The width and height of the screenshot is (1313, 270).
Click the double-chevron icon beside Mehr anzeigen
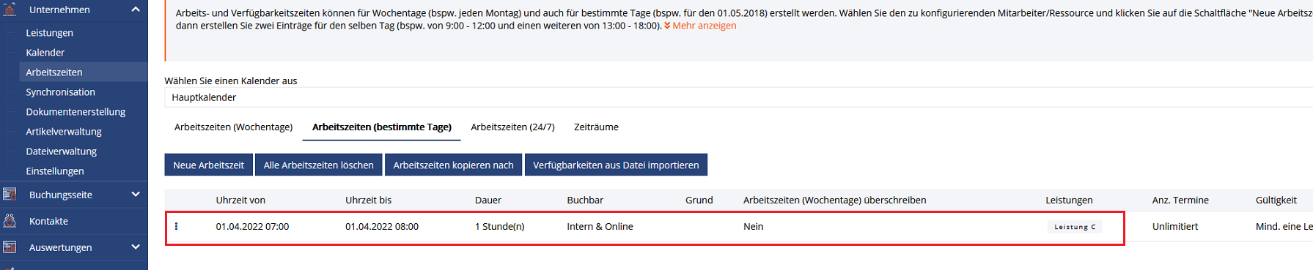tap(667, 26)
